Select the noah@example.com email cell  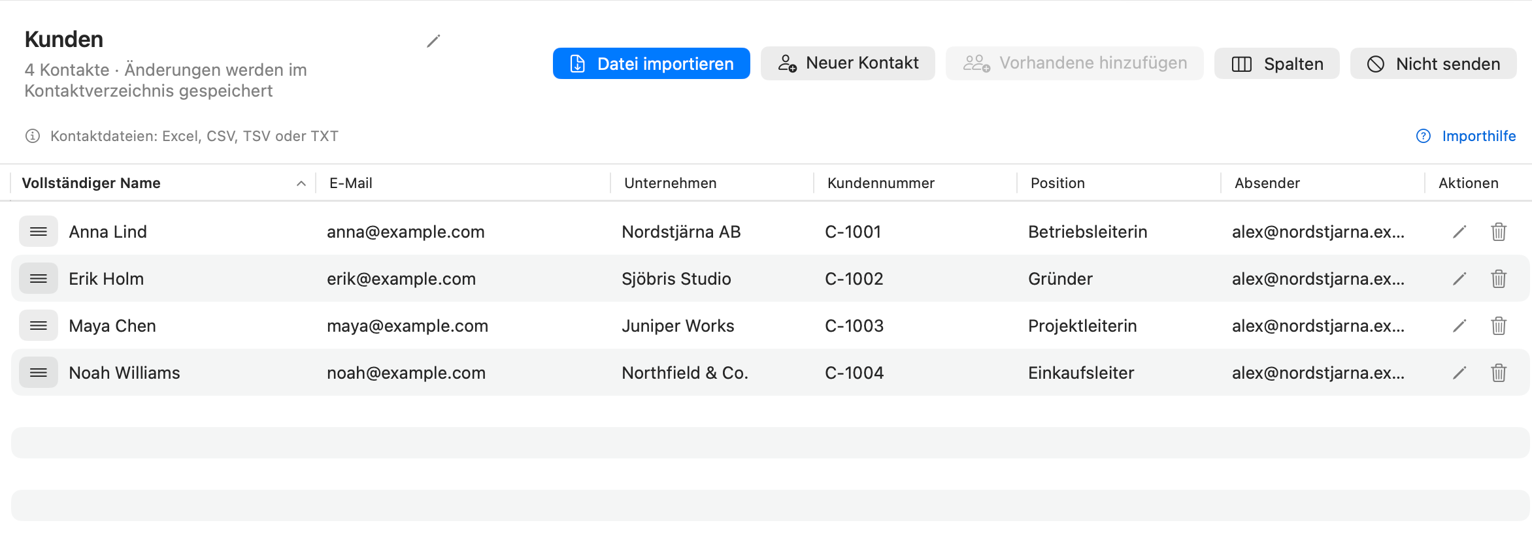(407, 373)
